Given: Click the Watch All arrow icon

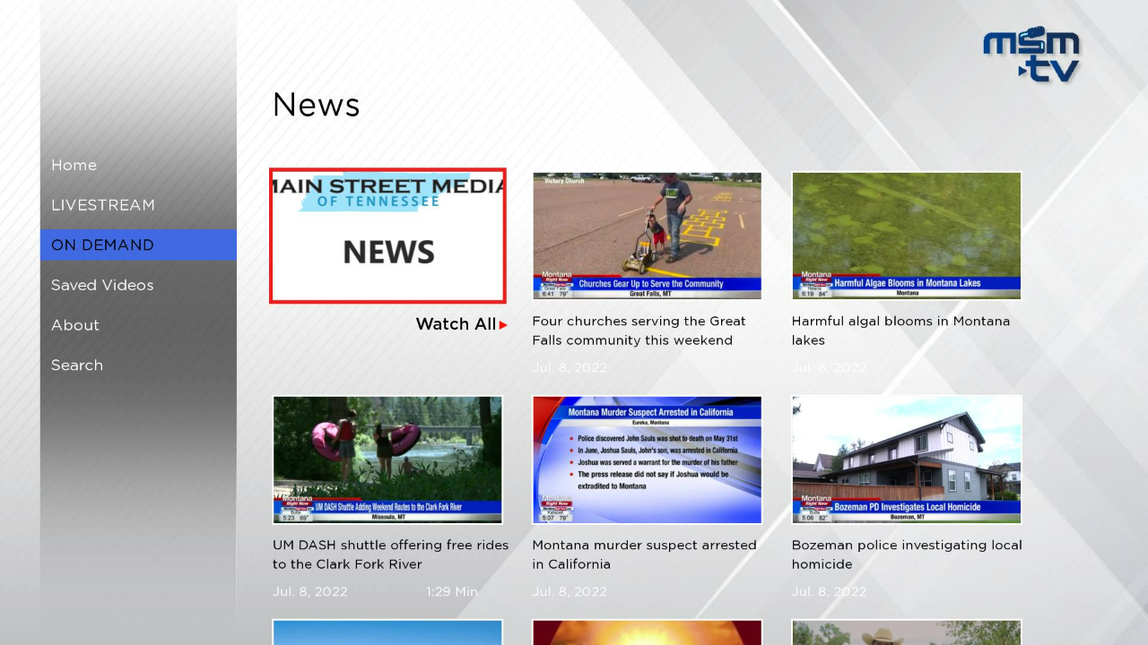Looking at the screenshot, I should click(x=502, y=325).
